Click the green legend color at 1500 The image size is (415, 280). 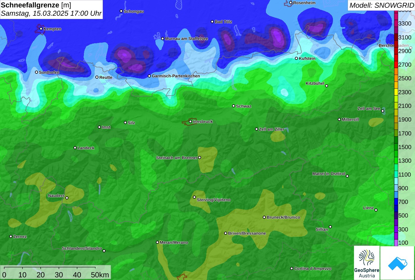click(x=396, y=147)
